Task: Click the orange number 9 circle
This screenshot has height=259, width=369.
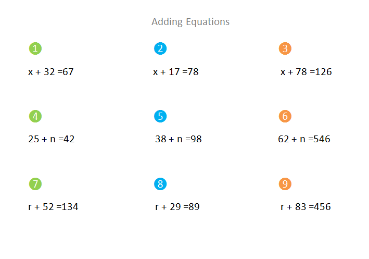Action: [285, 184]
